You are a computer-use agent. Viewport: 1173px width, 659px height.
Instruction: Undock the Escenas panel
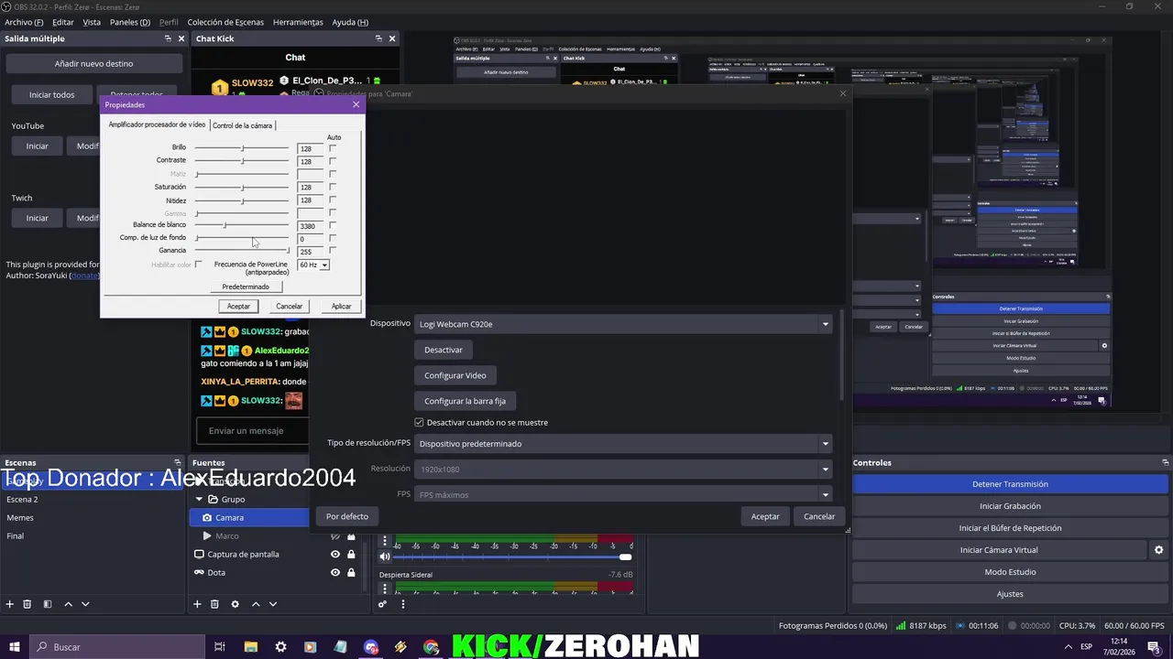coord(178,463)
